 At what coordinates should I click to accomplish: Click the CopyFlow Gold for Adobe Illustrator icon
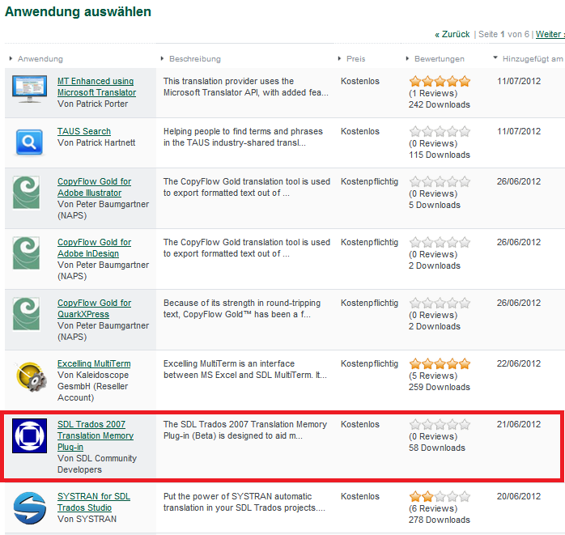point(26,193)
